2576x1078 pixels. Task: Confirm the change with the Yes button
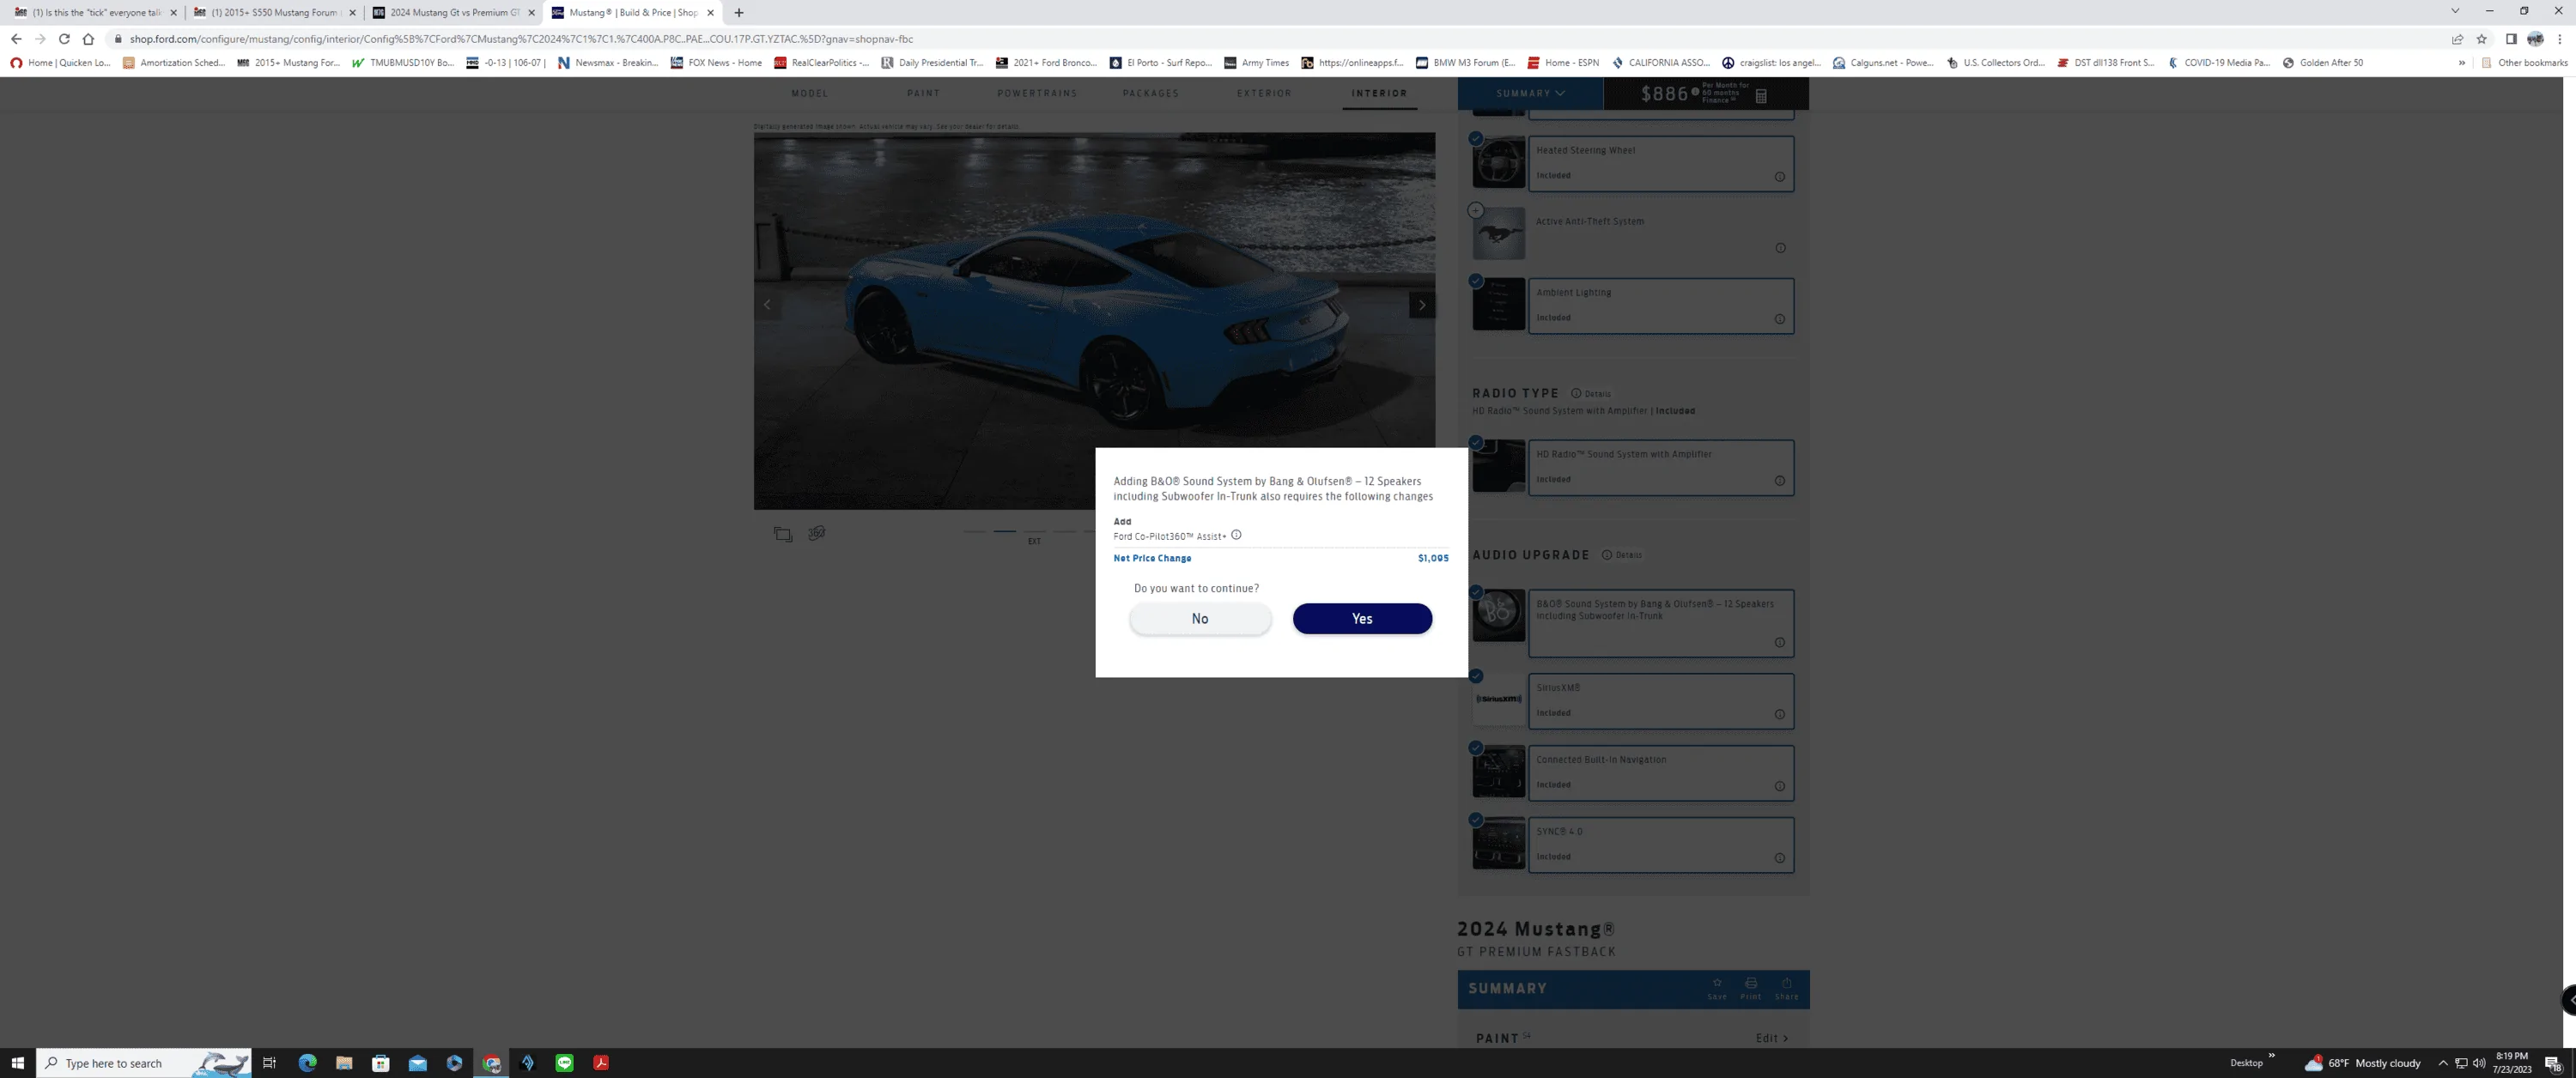point(1362,618)
